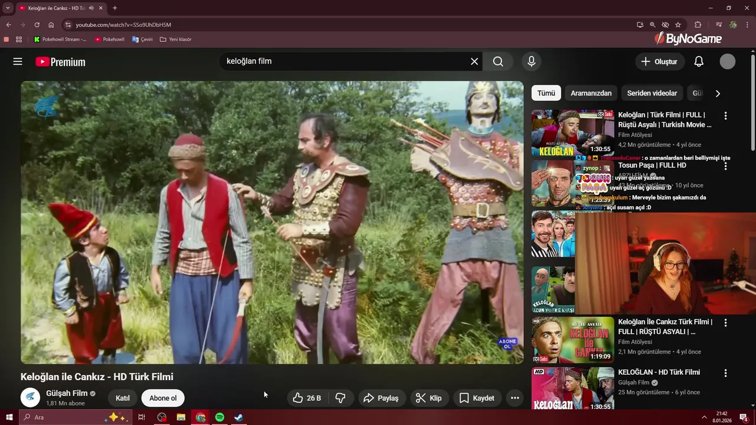
Task: Open browser zoom magnifier icon
Action: coord(653,25)
